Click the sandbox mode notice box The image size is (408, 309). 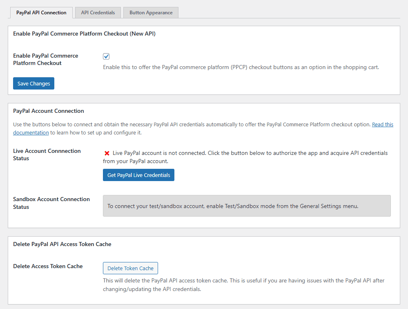(x=247, y=206)
